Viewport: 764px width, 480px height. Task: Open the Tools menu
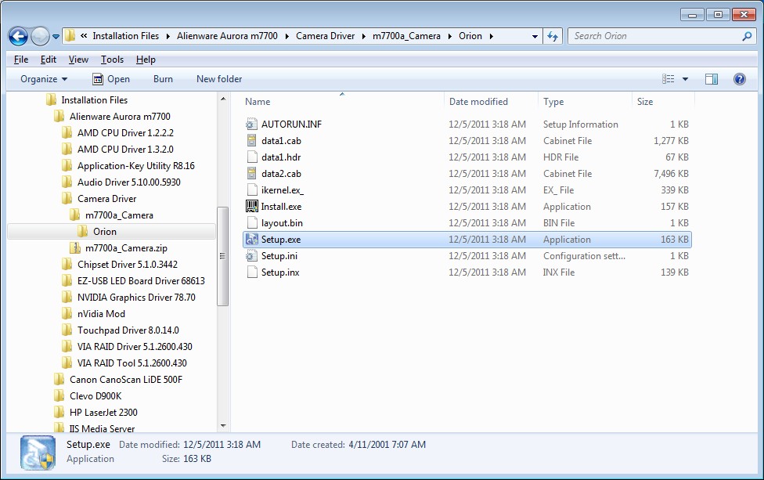pyautogui.click(x=112, y=60)
